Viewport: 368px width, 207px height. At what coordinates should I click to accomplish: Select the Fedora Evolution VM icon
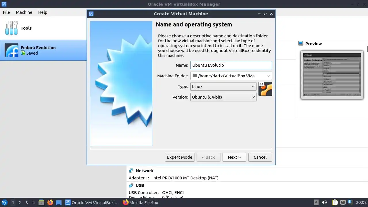pyautogui.click(x=11, y=50)
